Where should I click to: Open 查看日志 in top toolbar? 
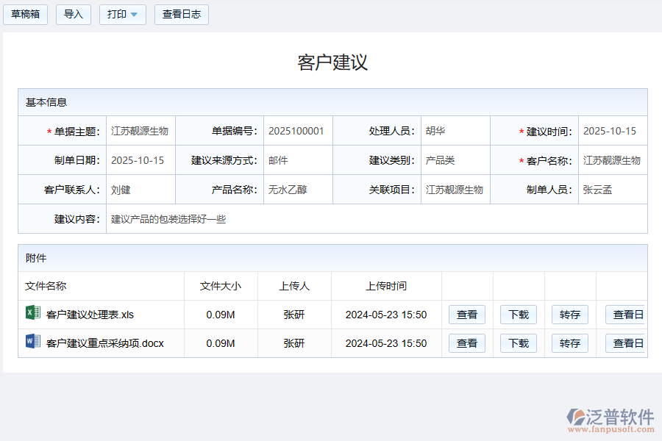coord(181,15)
